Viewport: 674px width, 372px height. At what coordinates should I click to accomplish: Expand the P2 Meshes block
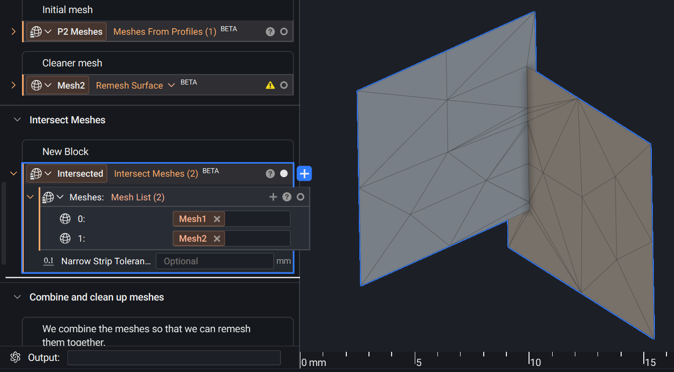click(x=14, y=32)
